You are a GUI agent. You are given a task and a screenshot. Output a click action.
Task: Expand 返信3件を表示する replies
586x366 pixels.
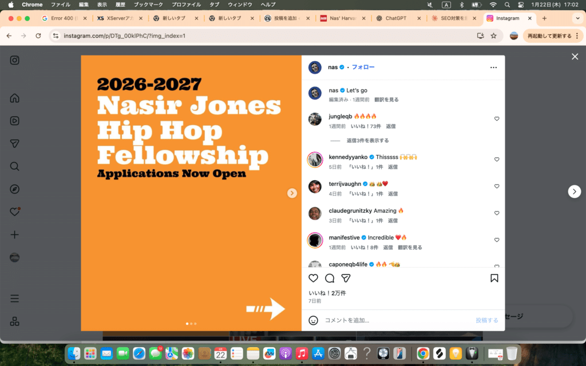(x=368, y=141)
